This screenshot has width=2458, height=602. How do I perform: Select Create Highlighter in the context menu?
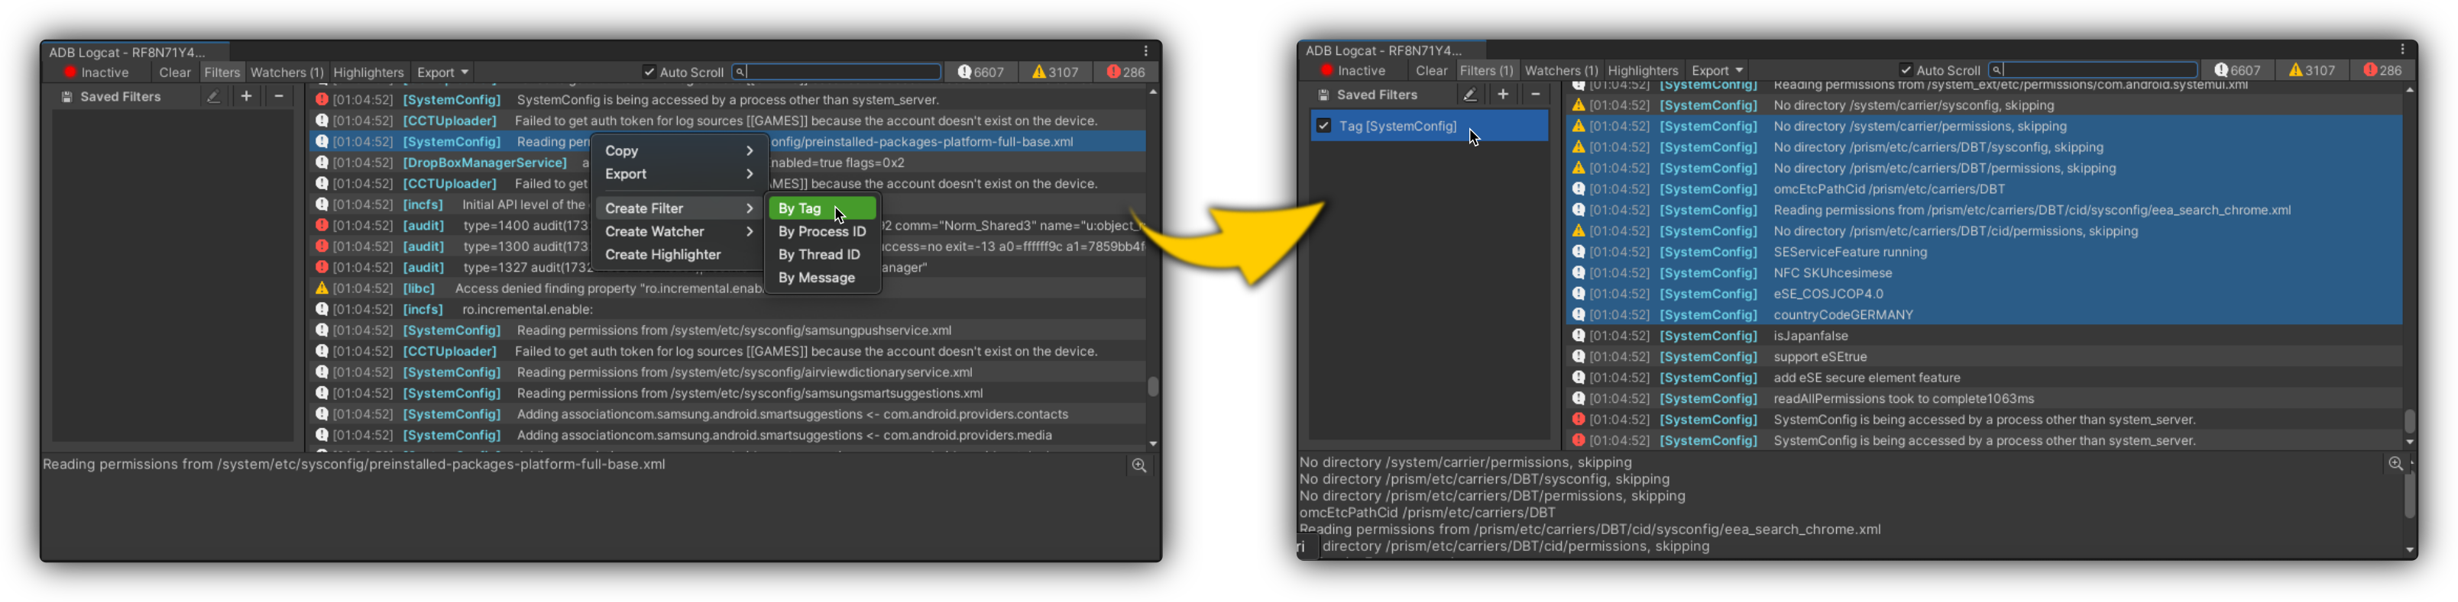(663, 254)
